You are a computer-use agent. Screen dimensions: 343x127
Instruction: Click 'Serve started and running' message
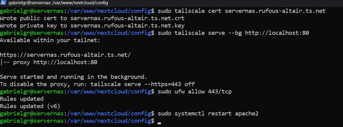(74, 77)
